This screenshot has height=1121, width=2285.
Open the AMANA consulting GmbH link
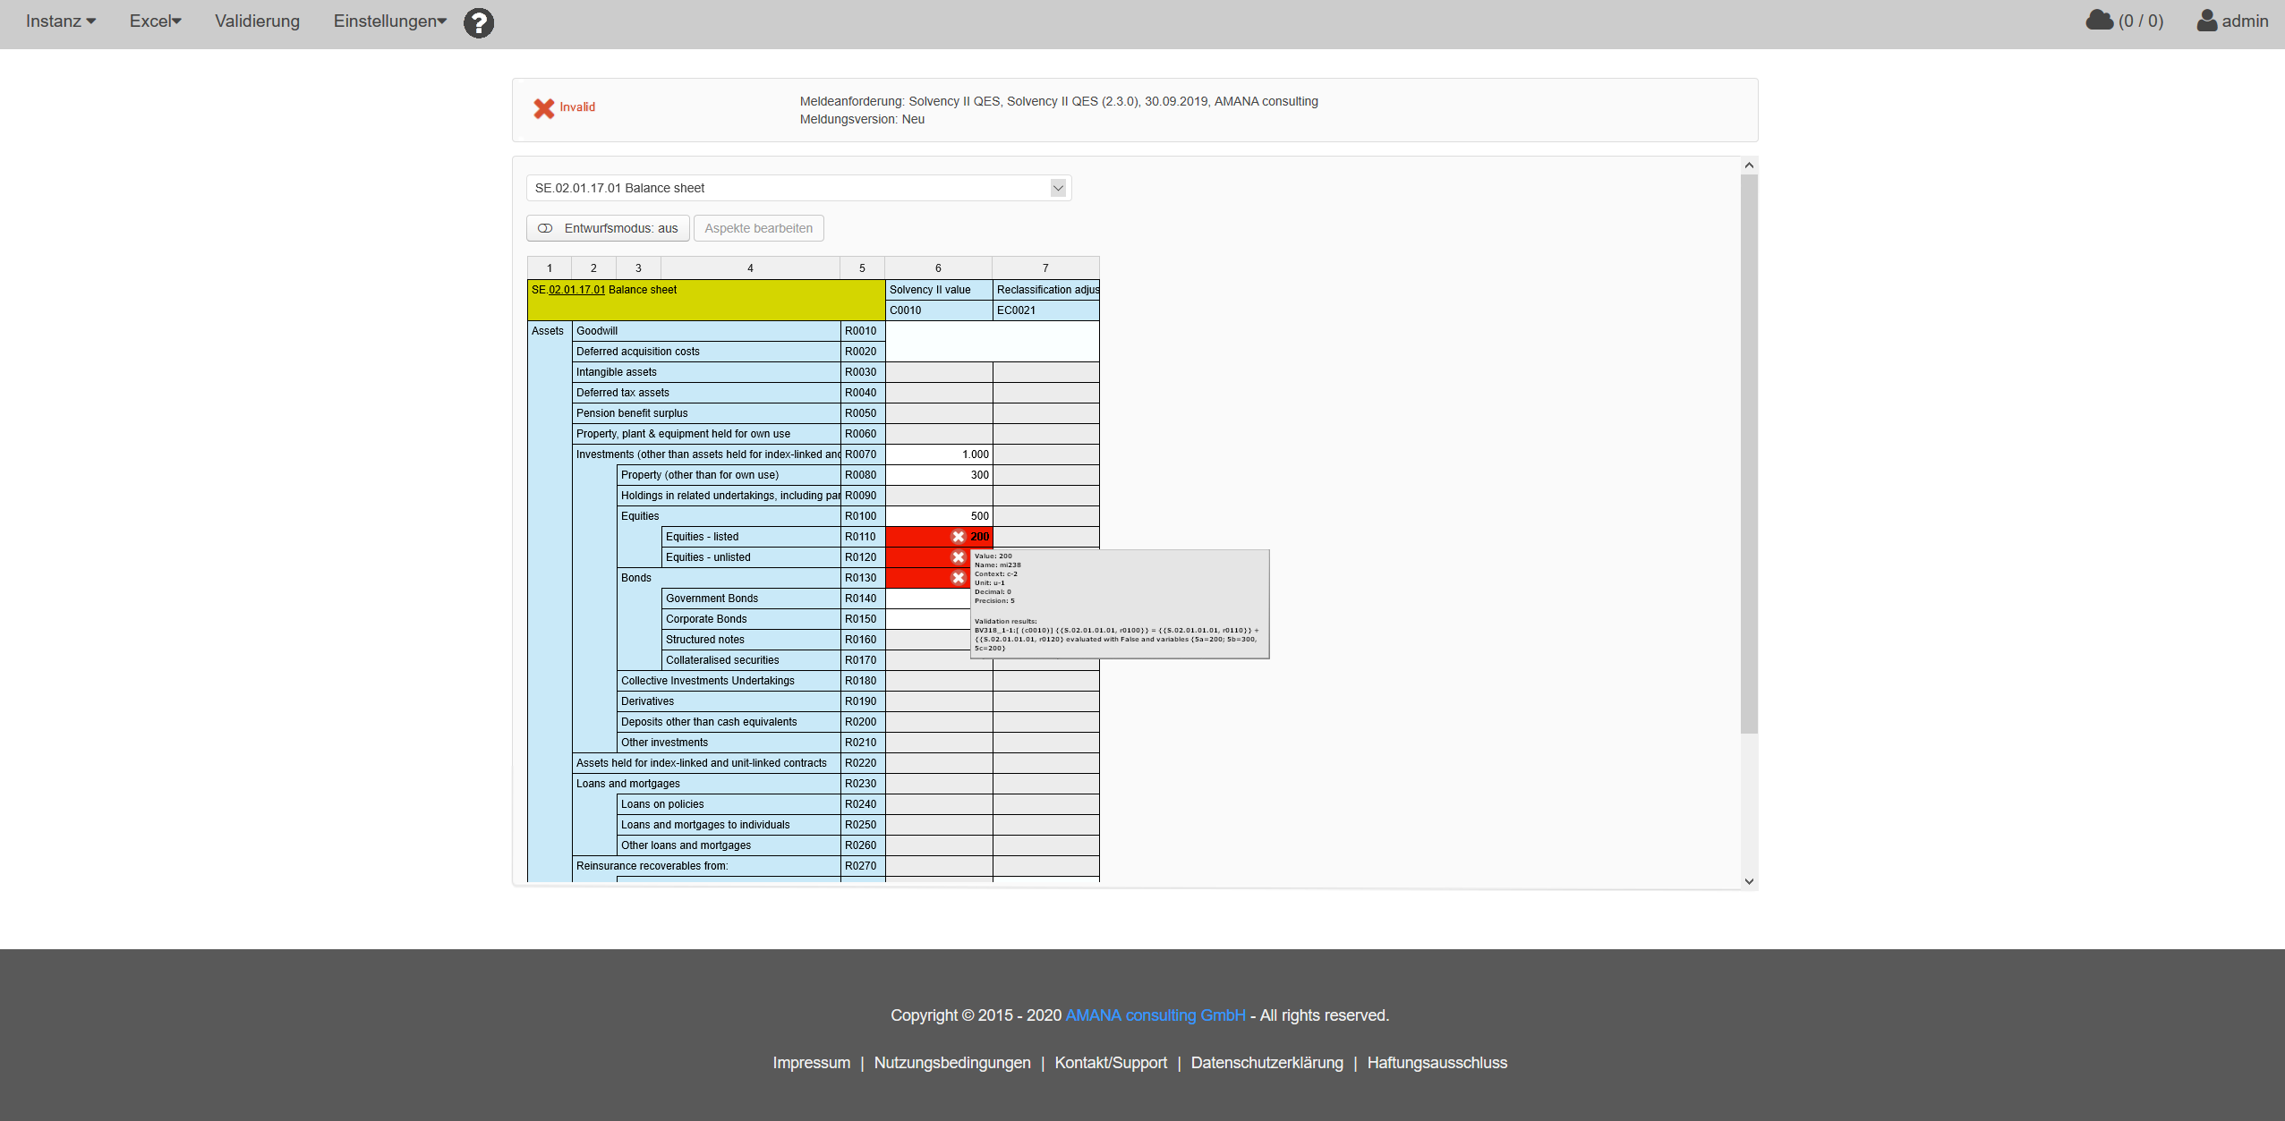pos(1155,1015)
